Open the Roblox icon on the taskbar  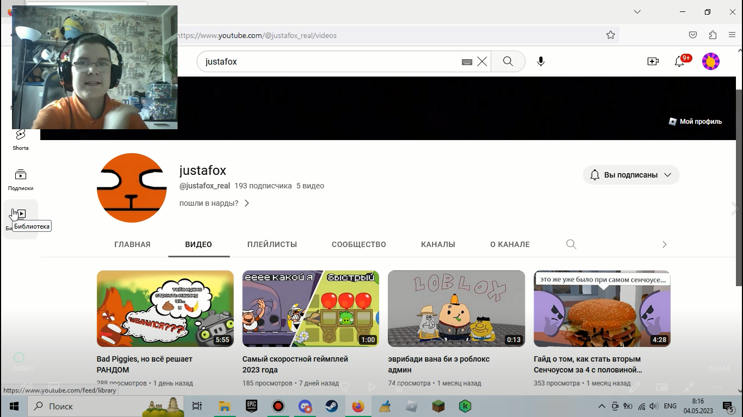point(412,406)
